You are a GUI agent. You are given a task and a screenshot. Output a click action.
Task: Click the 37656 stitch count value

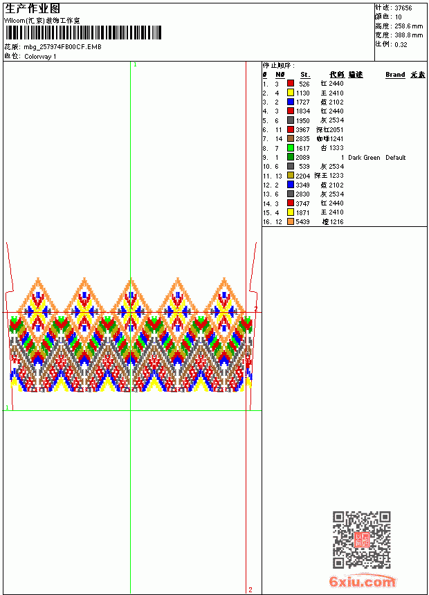click(403, 8)
